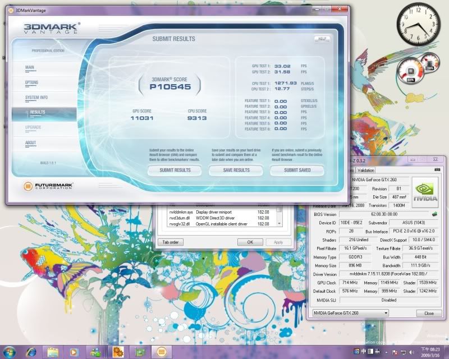Click the analog clock desktop gadget
Screen dimensions: 449x359
coord(418,24)
